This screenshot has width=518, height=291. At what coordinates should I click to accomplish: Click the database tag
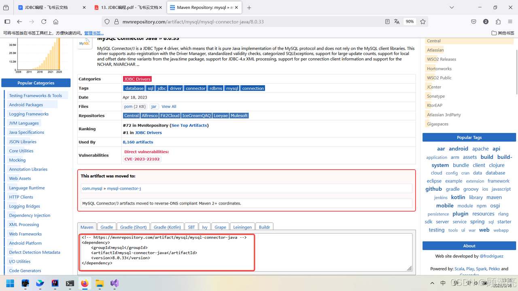pyautogui.click(x=134, y=88)
